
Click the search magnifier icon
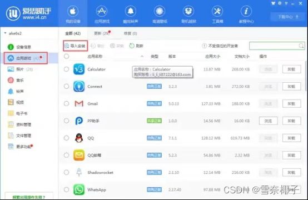301,46
